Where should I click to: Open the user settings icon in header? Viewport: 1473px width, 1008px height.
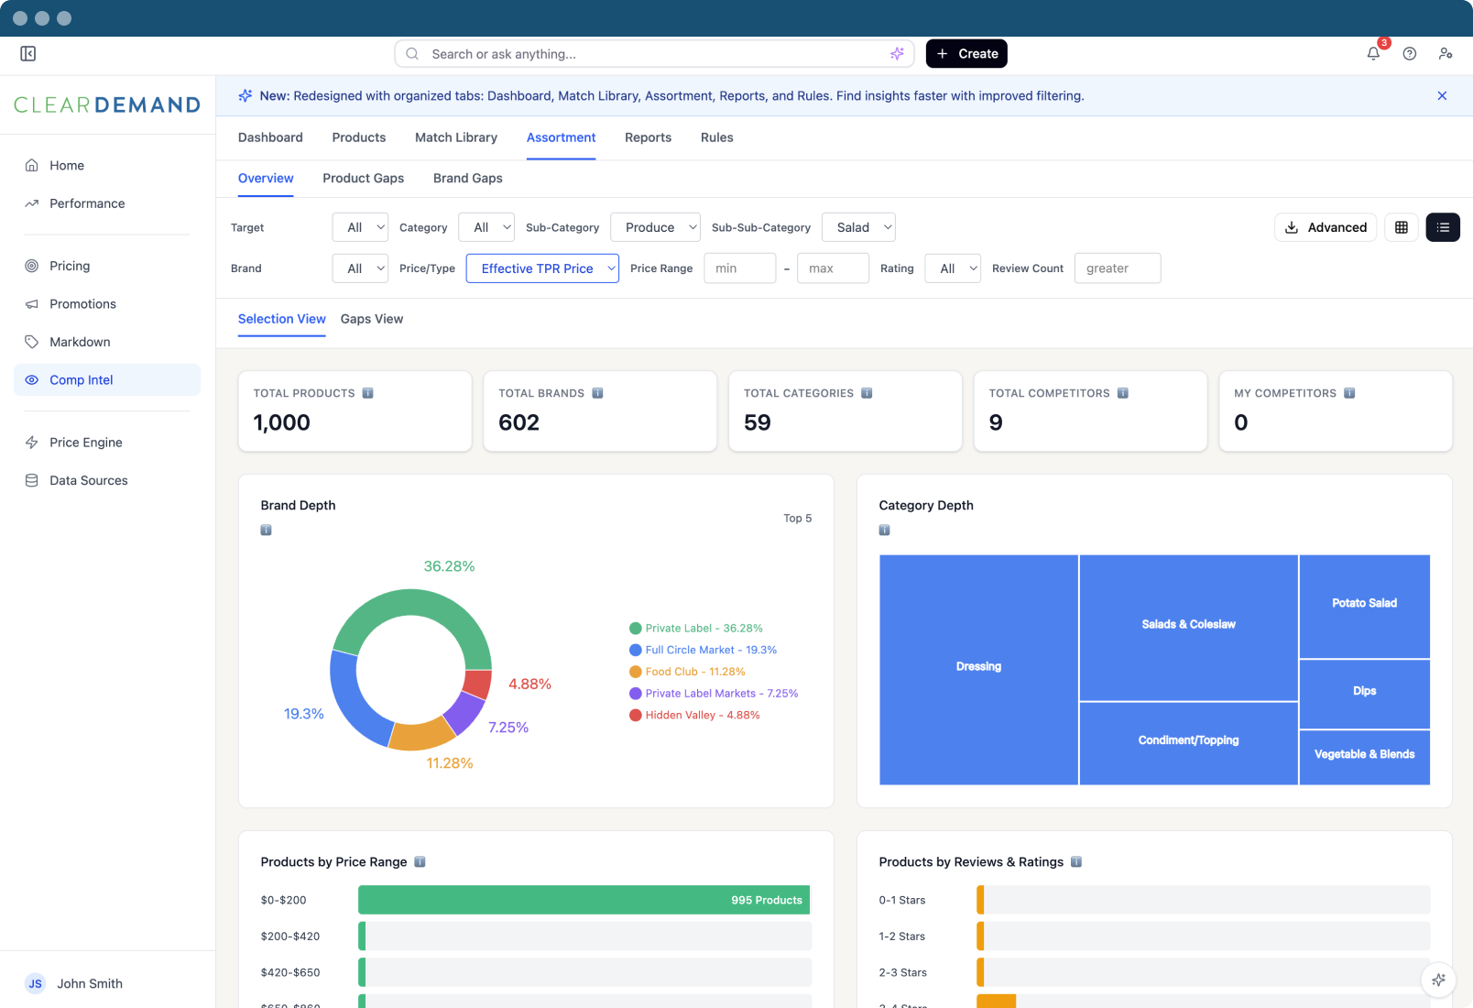(x=1446, y=54)
